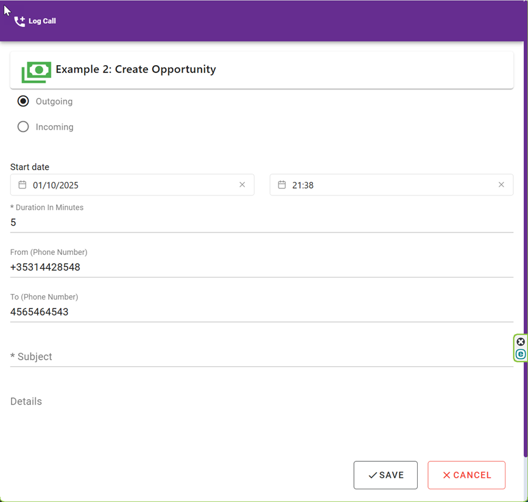528x502 pixels.
Task: Open the 21:38 time dropdown field
Action: coord(392,185)
